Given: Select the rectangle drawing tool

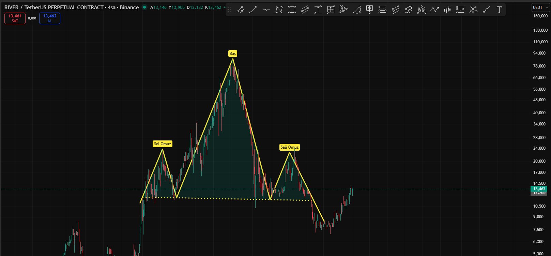Looking at the screenshot, I should pyautogui.click(x=292, y=10).
